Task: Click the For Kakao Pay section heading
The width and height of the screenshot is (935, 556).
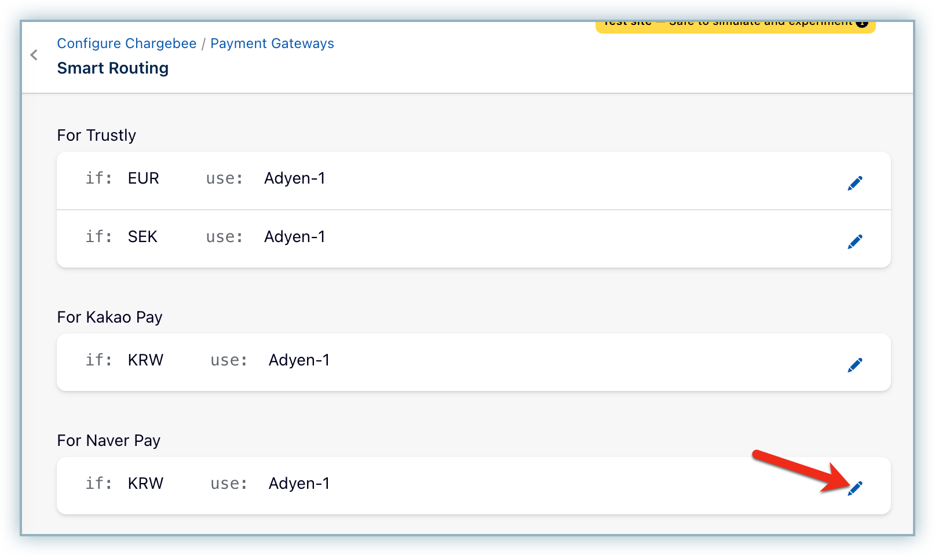Action: coord(109,317)
